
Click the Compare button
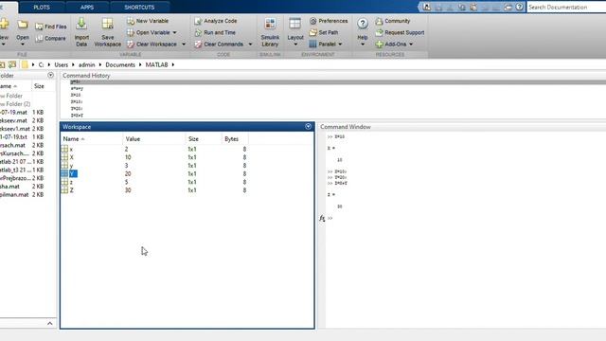tap(50, 38)
